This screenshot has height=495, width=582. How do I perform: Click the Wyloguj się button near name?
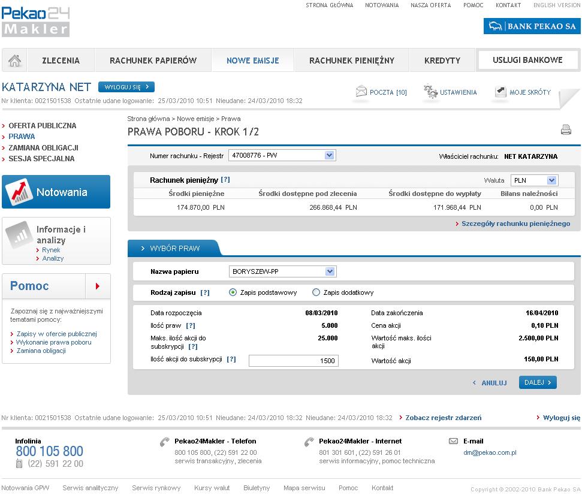click(x=126, y=87)
